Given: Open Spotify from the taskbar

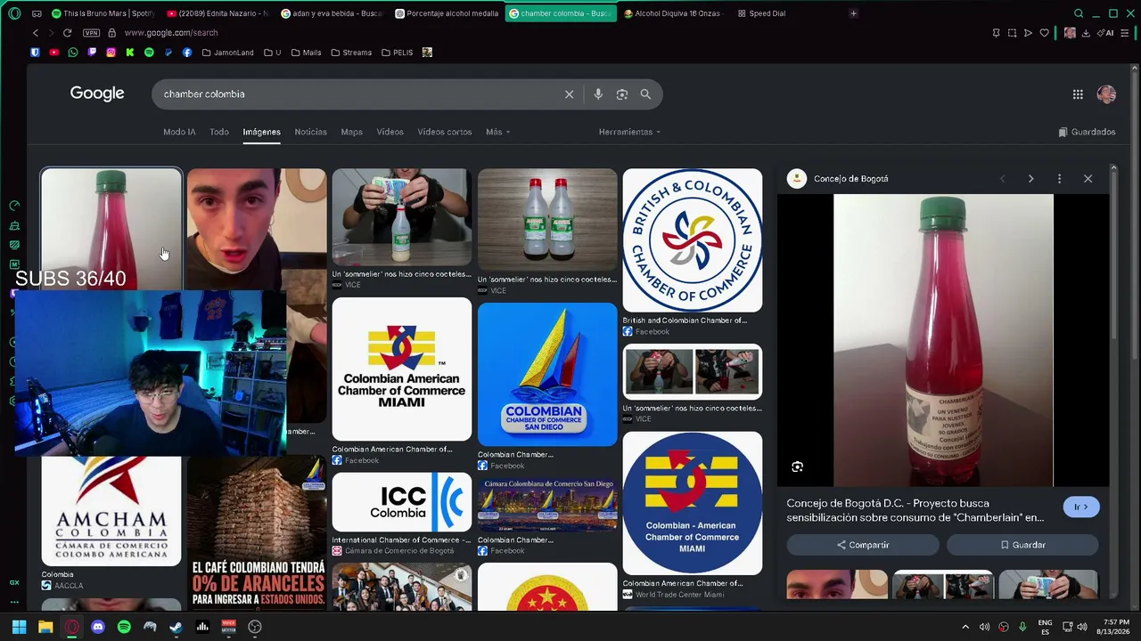Looking at the screenshot, I should pyautogui.click(x=124, y=627).
